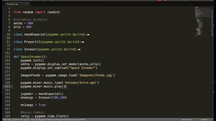Image resolution: width=216 pixels, height=121 pixels.
Task: Click the '#variables globales' comment
Action: (x=30, y=19)
